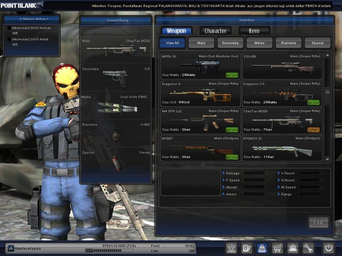
Task: Select the Dragunov CG. weapon card
Action: tap(282, 94)
